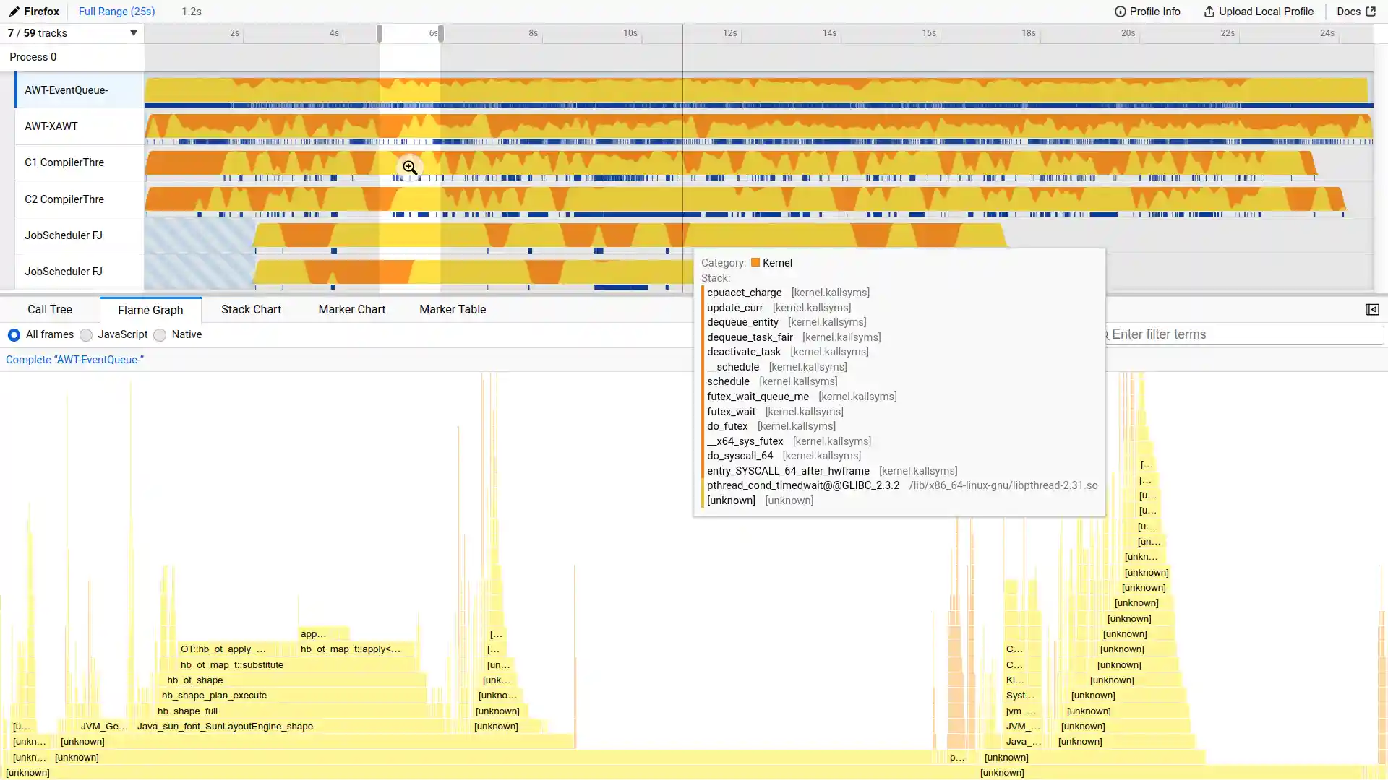Switch to the Stack Chart tab

pos(250,309)
